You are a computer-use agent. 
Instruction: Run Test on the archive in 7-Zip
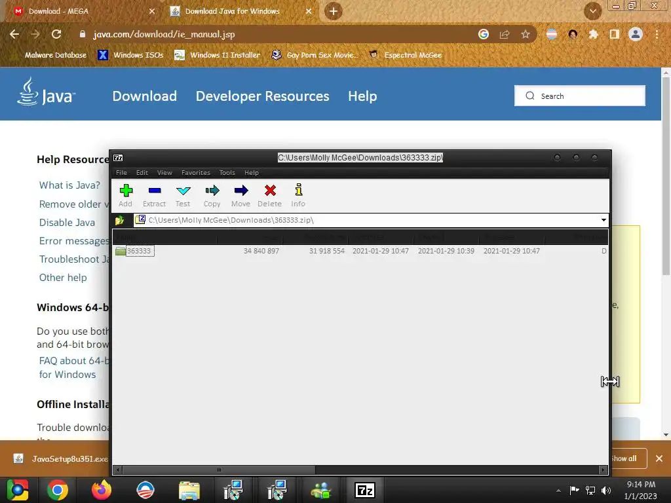tap(183, 195)
